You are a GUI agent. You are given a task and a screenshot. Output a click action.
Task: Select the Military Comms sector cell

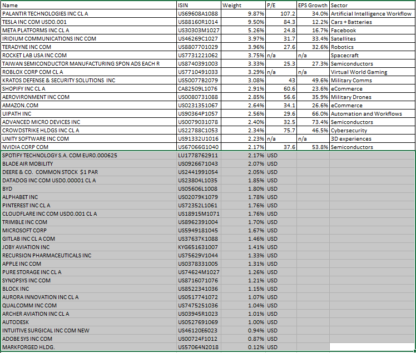click(373, 81)
